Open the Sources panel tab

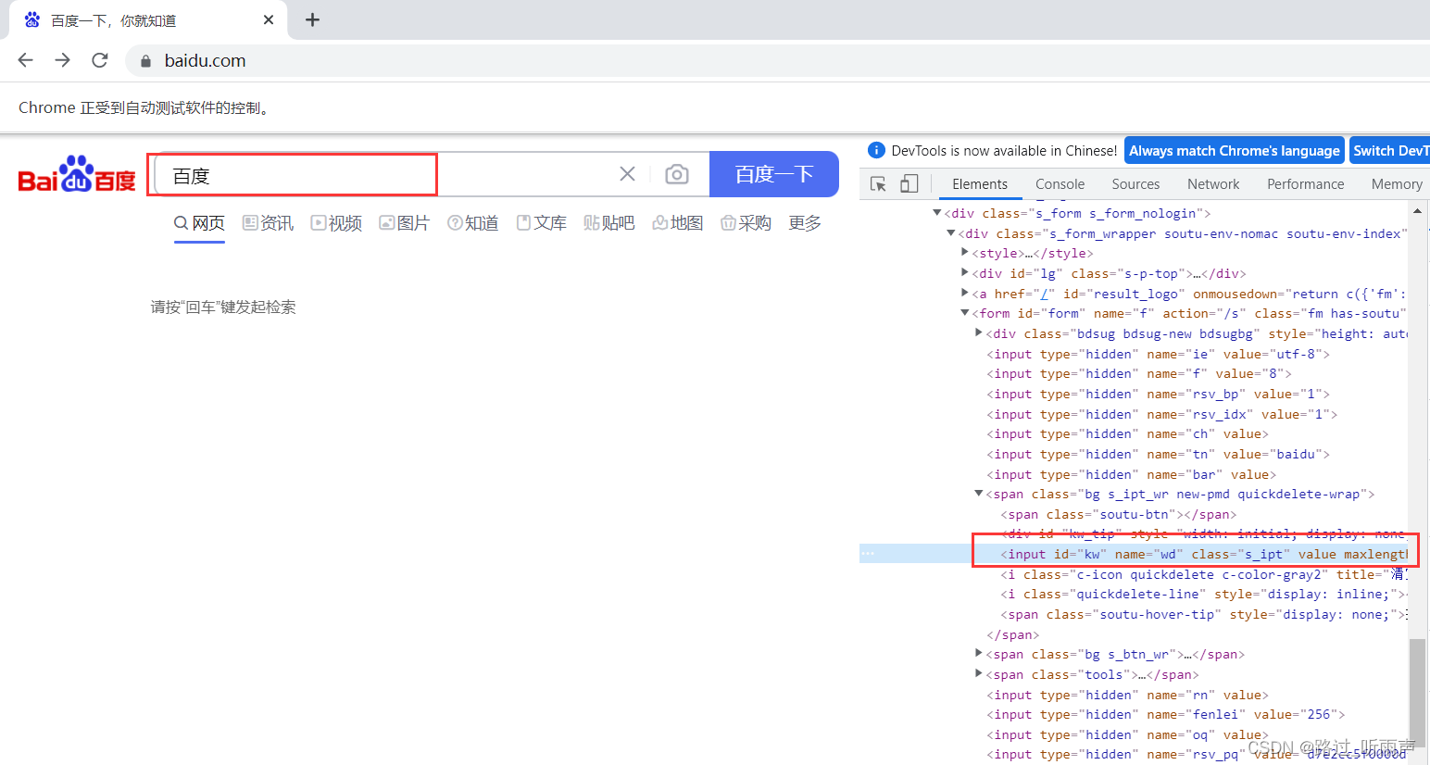click(x=1135, y=184)
